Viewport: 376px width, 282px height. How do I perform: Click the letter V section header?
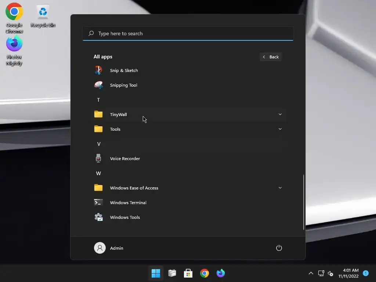click(x=98, y=144)
